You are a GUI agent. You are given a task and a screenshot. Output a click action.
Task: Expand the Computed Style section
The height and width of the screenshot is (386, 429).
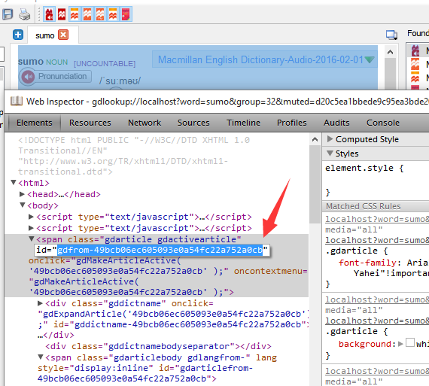point(330,139)
